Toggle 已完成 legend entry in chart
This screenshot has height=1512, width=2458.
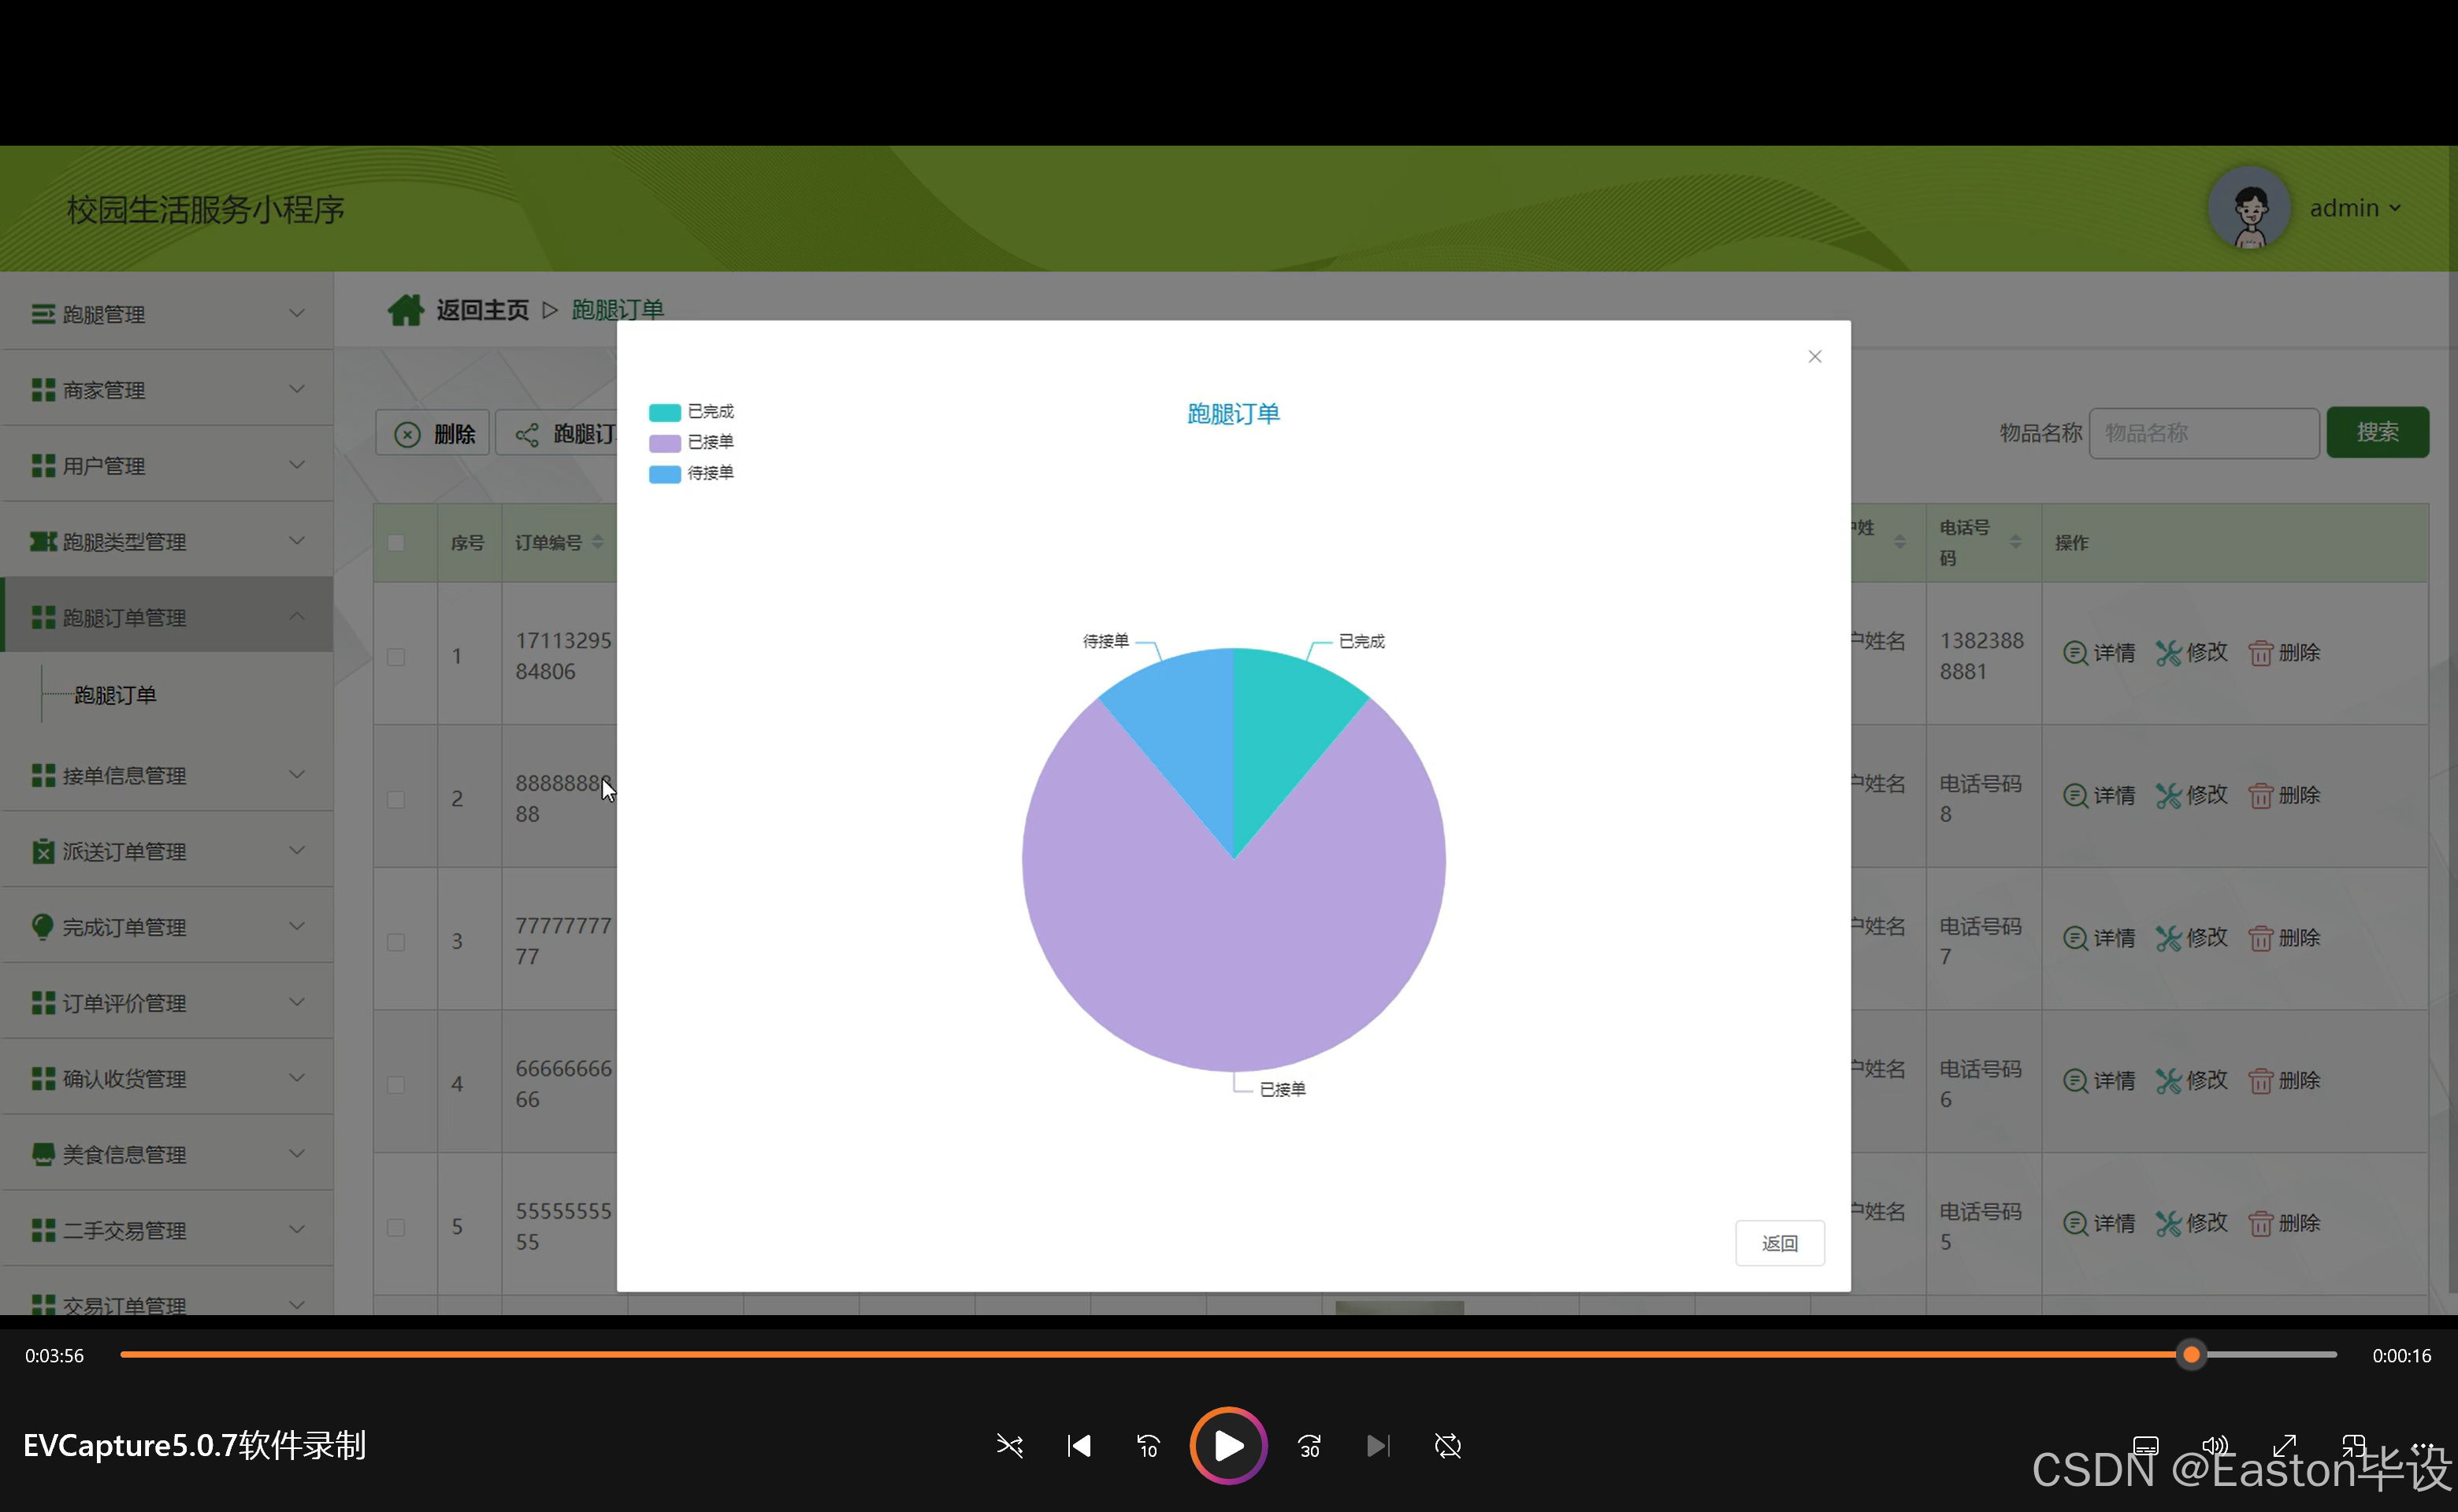click(x=691, y=412)
